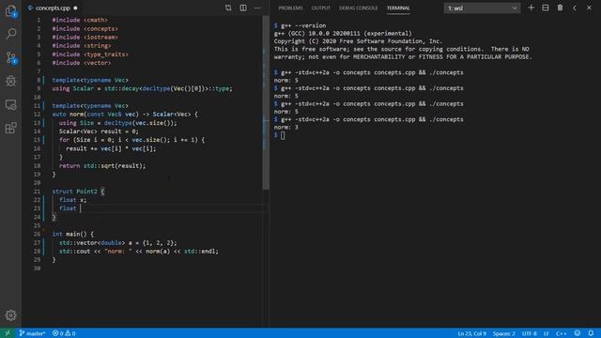Click the 'using Scalar' code line
This screenshot has height=338, width=601.
pyautogui.click(x=142, y=88)
